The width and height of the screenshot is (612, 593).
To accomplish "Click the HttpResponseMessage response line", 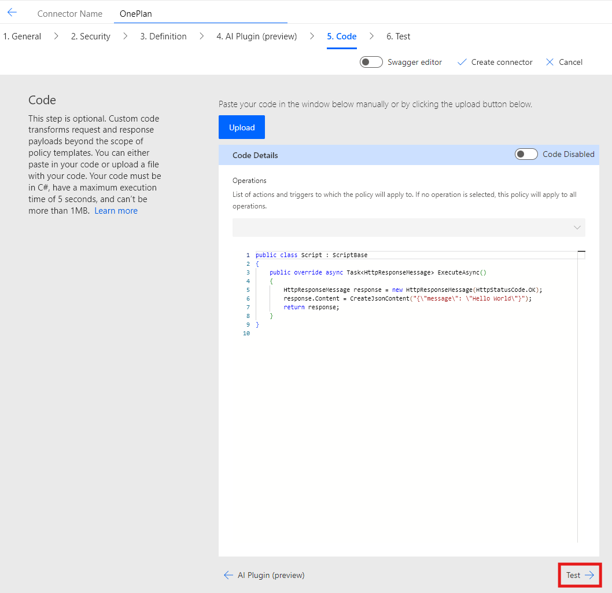I will point(412,290).
